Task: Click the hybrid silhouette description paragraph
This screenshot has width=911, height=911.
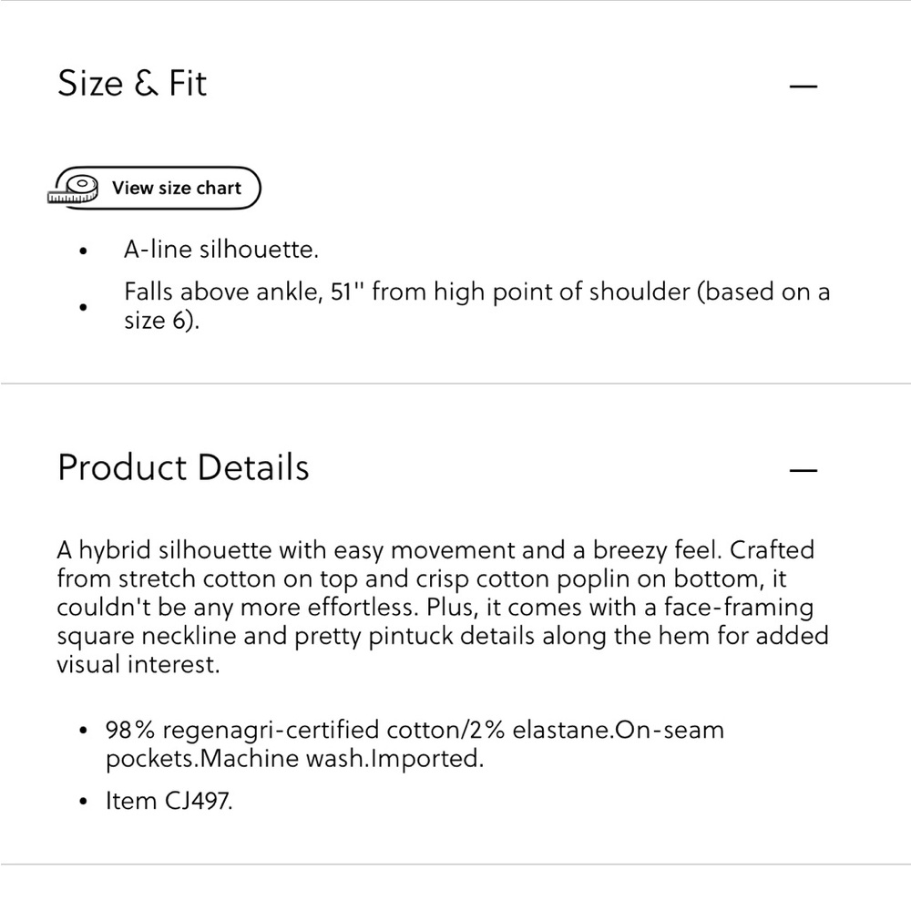Action: (442, 607)
